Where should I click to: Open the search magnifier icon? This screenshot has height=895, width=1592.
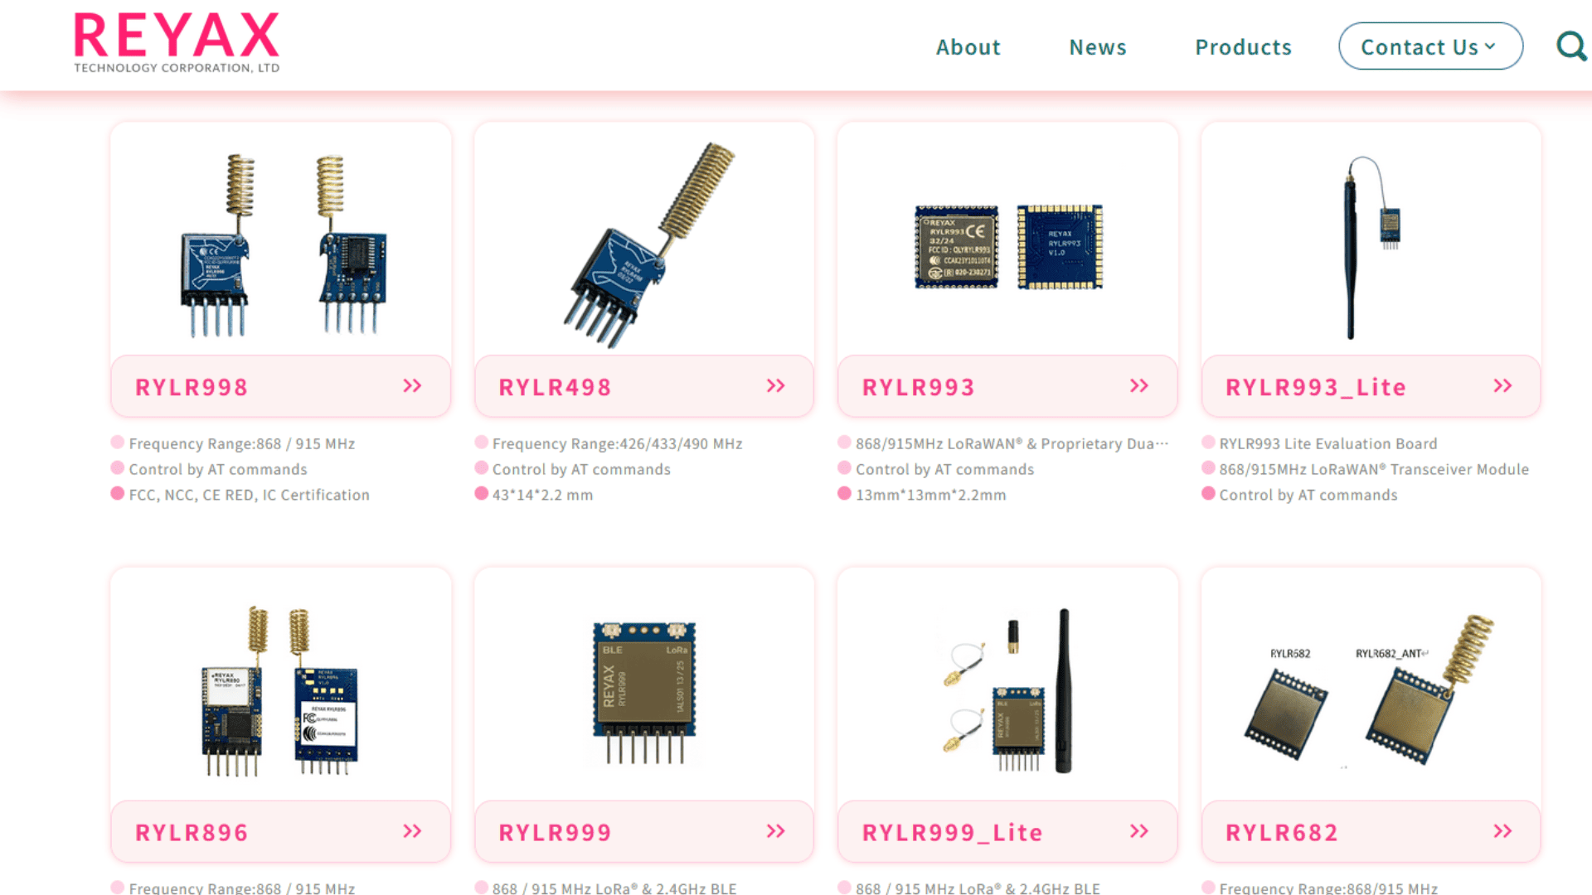(1571, 46)
